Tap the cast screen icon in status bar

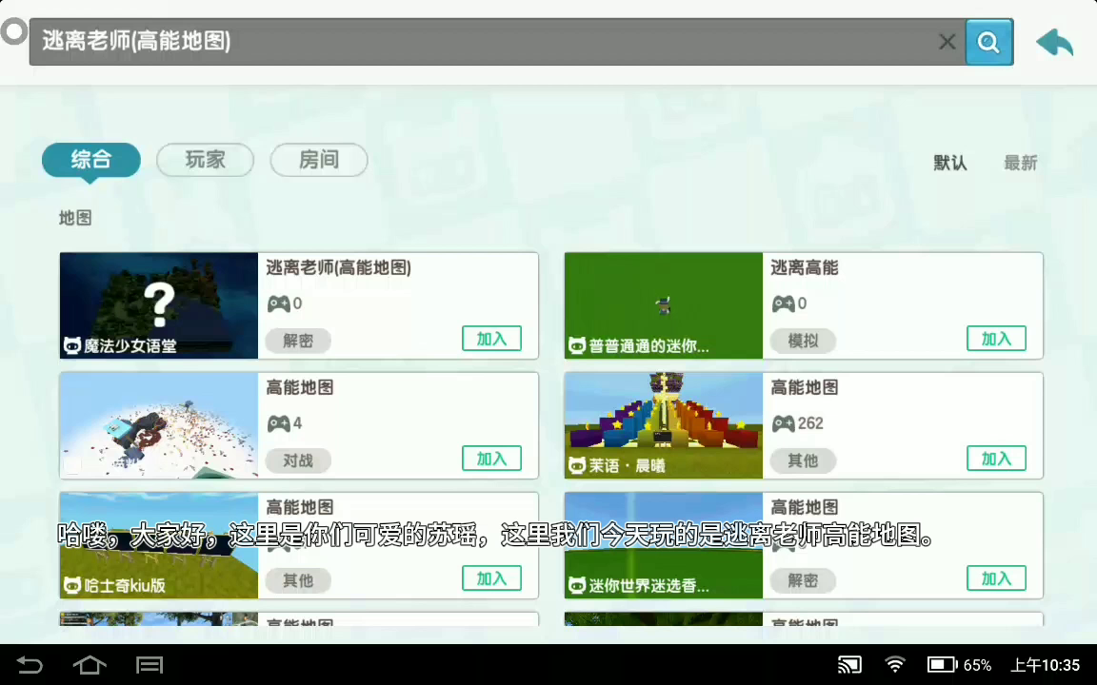coord(849,665)
